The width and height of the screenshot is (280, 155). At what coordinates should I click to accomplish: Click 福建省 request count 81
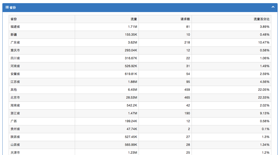(188, 27)
